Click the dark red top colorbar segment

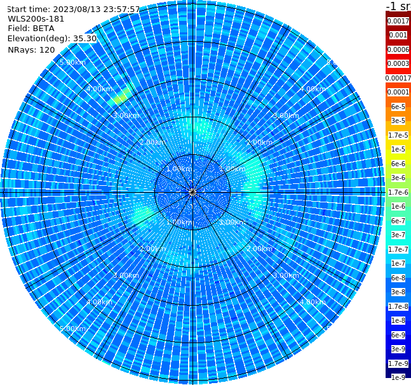(x=398, y=14)
